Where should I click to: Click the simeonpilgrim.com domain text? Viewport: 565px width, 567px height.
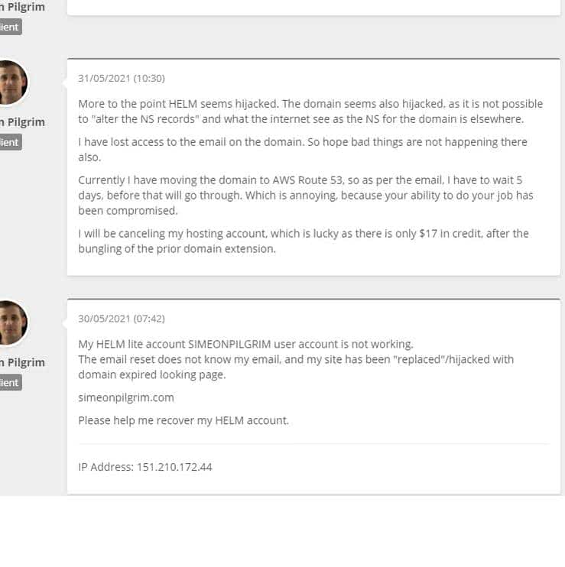pos(126,397)
